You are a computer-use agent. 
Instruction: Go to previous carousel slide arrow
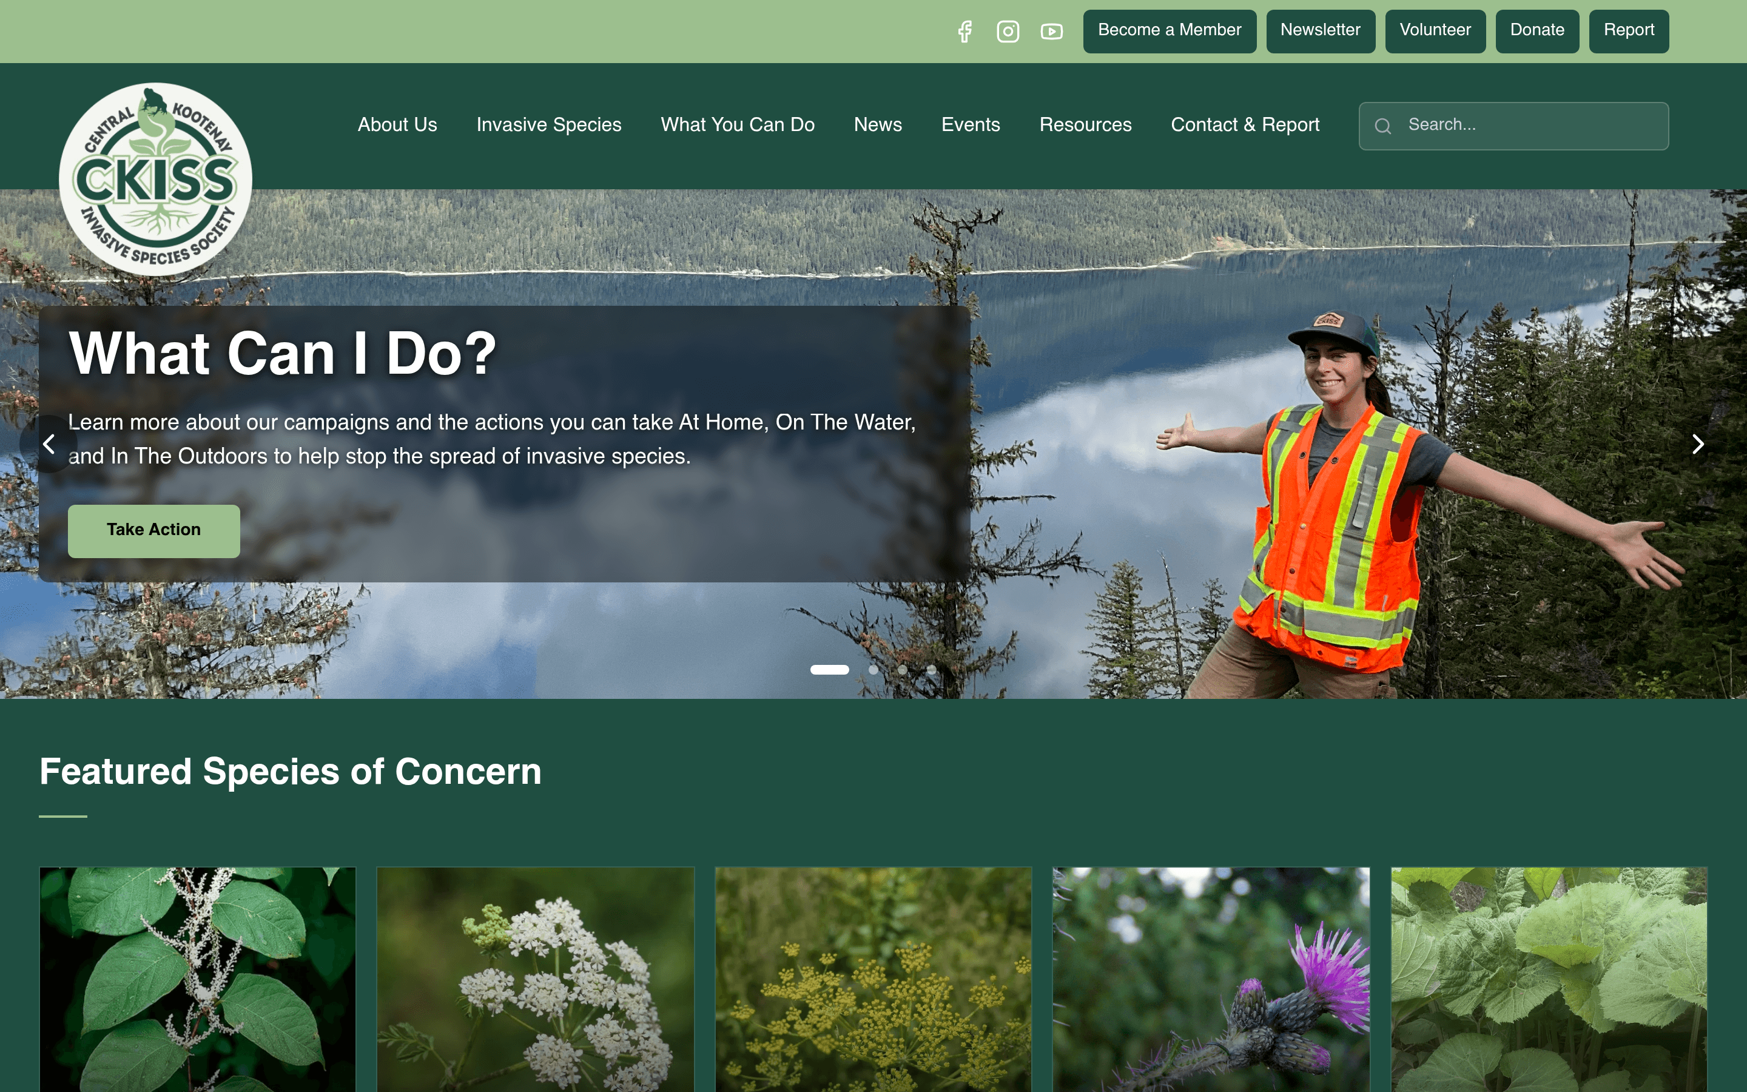point(49,443)
